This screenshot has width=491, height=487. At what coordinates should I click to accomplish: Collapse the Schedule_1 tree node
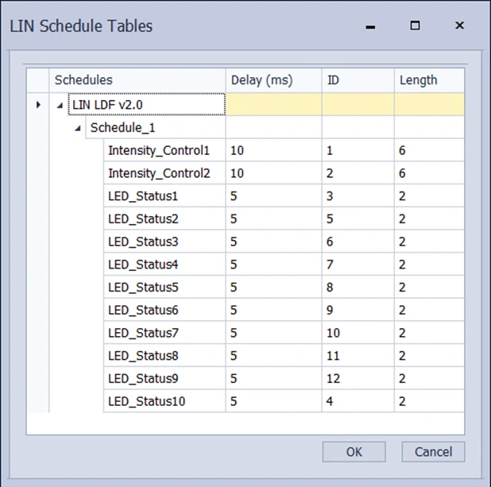tap(78, 128)
